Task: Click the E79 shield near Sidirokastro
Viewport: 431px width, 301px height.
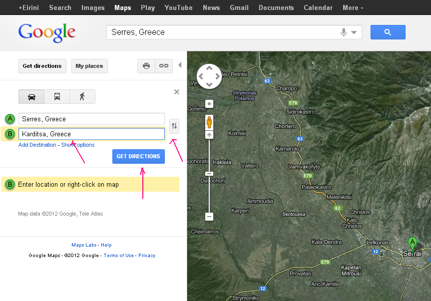Action: [x=293, y=103]
